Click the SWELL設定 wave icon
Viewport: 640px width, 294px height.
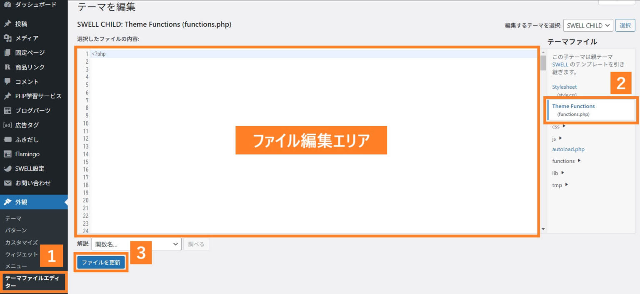click(x=7, y=169)
